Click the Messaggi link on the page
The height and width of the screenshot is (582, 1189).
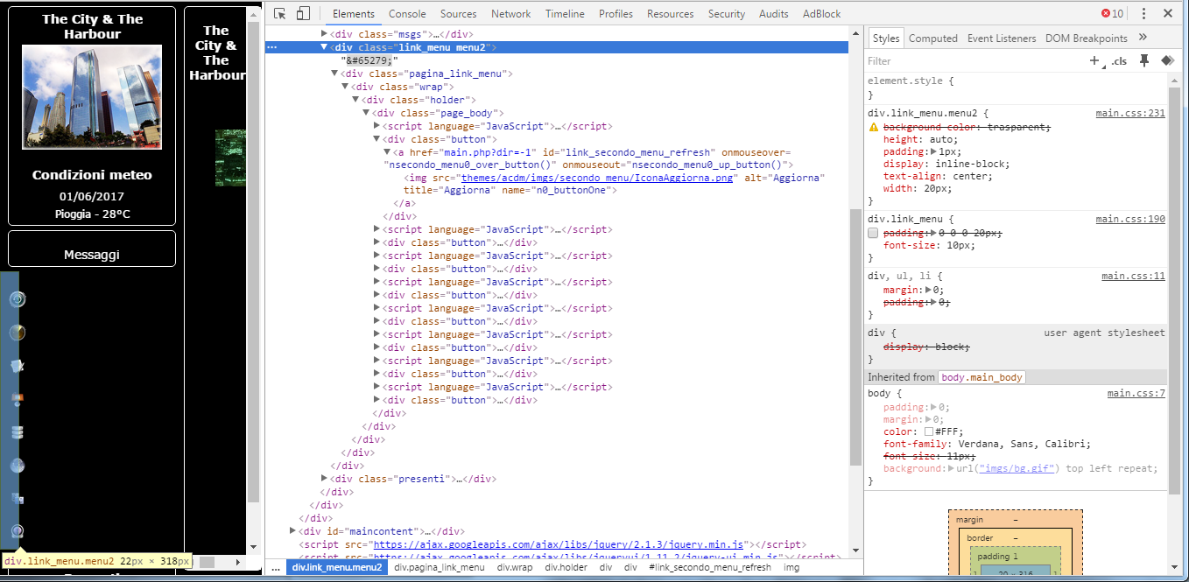point(92,255)
